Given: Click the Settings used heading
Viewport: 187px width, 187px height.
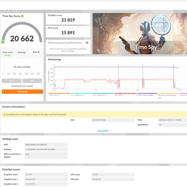Looking at the screenshot, I should point(10,139).
